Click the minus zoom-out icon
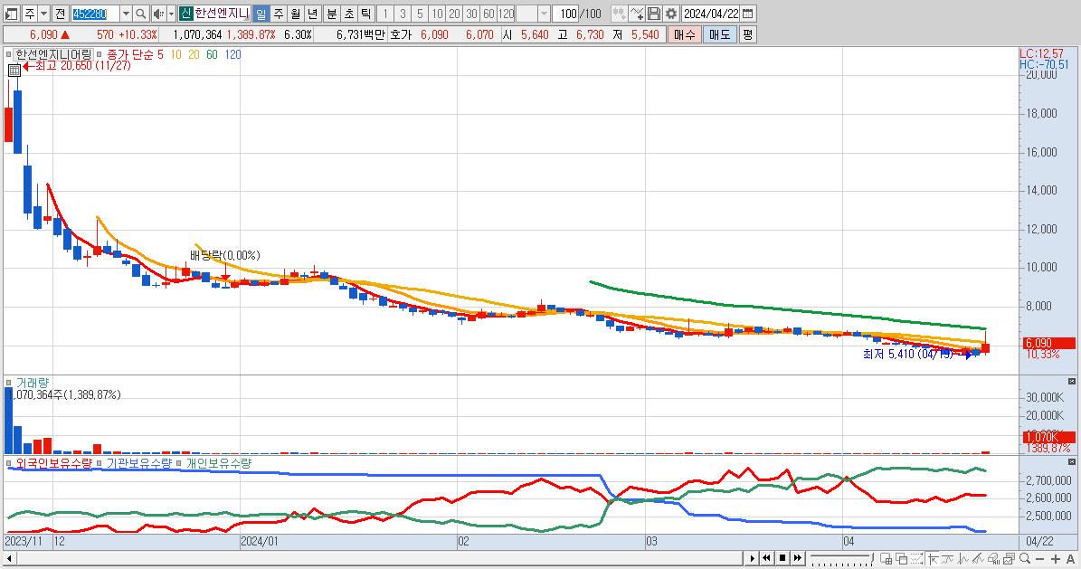The image size is (1081, 569). [1039, 558]
